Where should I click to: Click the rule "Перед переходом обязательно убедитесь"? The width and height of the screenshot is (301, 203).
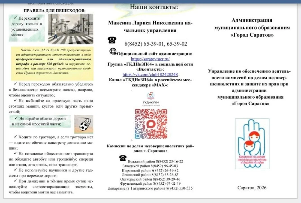[x=51, y=90]
